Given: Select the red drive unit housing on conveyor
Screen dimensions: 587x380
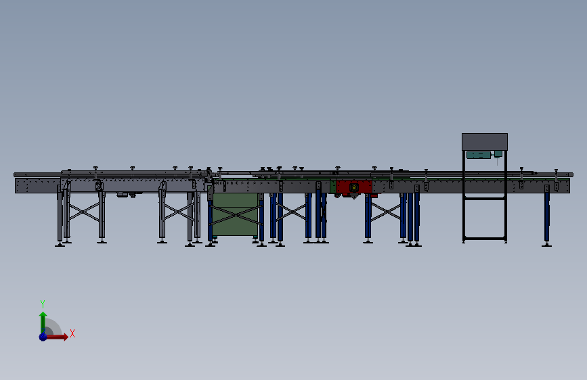Looking at the screenshot, I should pos(354,187).
